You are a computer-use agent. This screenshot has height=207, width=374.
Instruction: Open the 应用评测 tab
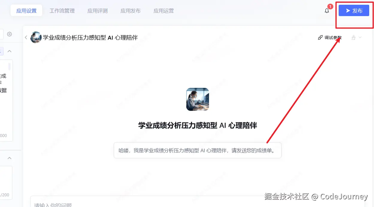97,10
